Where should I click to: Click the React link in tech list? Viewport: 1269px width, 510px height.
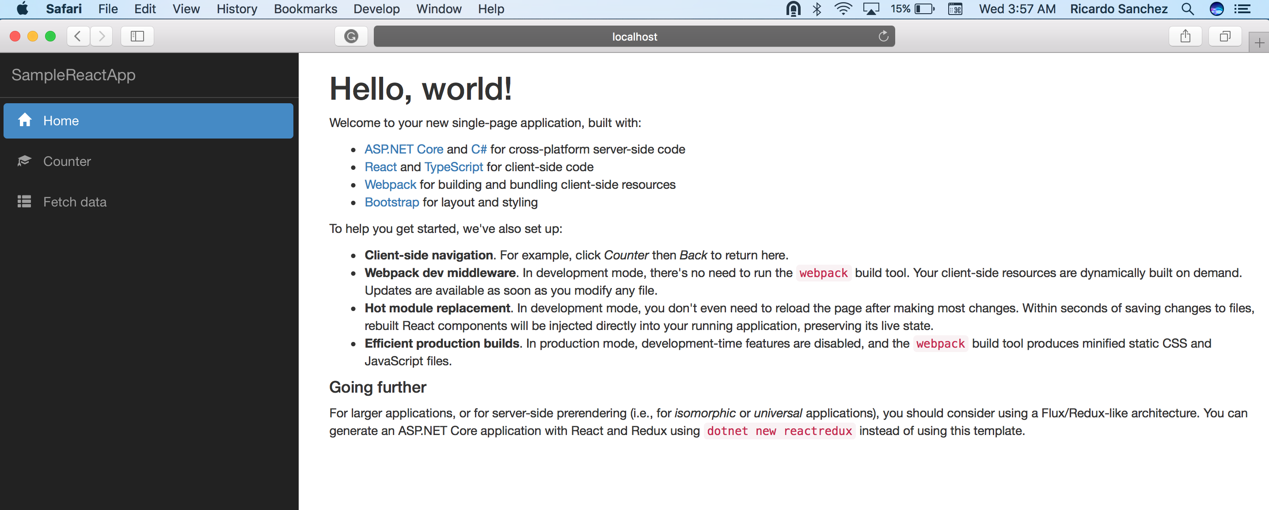[380, 166]
